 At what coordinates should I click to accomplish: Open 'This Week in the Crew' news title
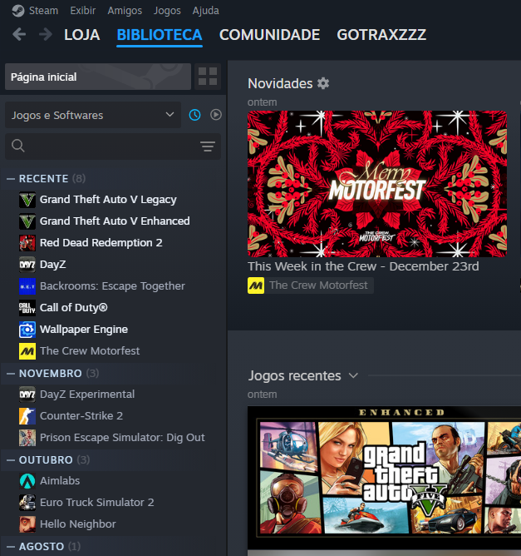pos(363,266)
